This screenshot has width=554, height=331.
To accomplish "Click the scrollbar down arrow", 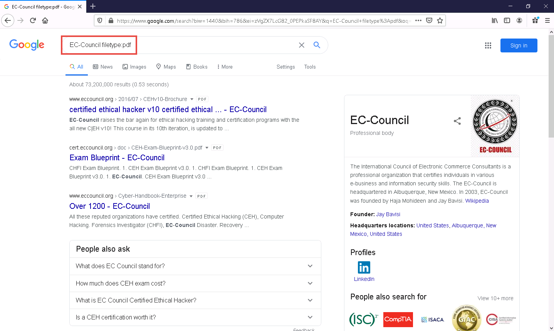I will click(x=551, y=328).
